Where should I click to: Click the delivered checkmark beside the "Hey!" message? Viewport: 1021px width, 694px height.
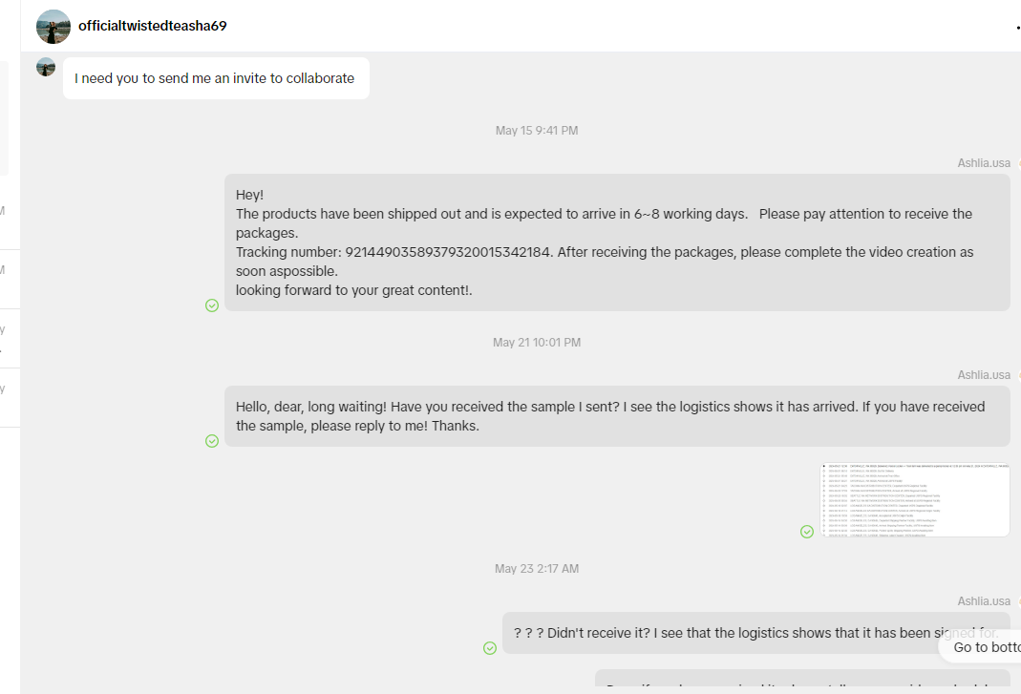coord(212,305)
